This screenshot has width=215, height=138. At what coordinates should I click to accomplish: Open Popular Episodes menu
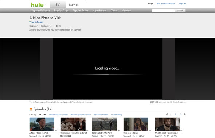(x=40, y=11)
